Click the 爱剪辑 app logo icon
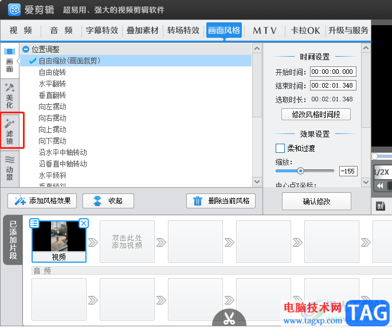The image size is (392, 328). pyautogui.click(x=14, y=10)
